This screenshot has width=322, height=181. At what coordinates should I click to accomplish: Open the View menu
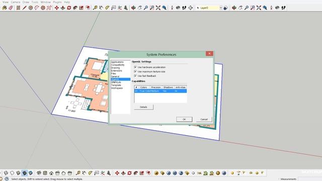click(x=6, y=2)
